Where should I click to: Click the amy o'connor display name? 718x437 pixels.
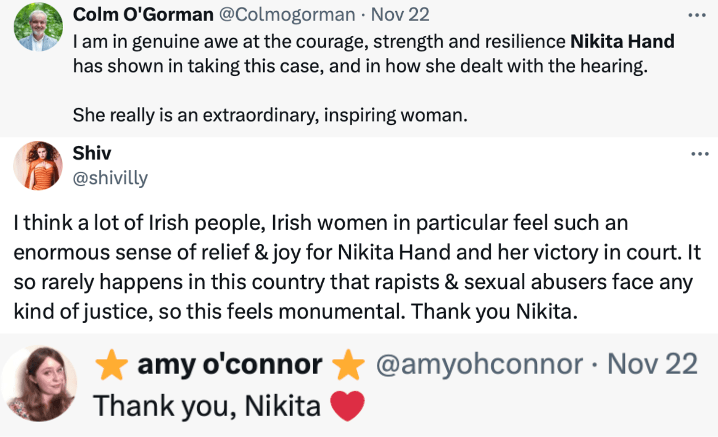point(230,364)
